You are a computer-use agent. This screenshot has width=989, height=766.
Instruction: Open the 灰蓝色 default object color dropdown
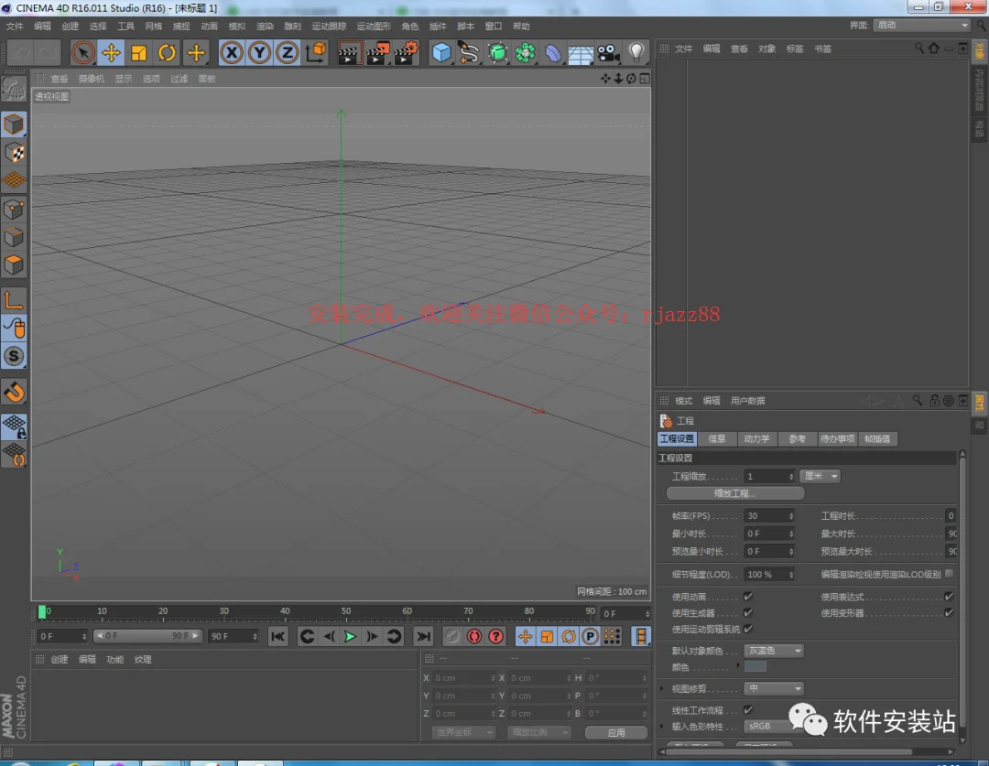774,651
